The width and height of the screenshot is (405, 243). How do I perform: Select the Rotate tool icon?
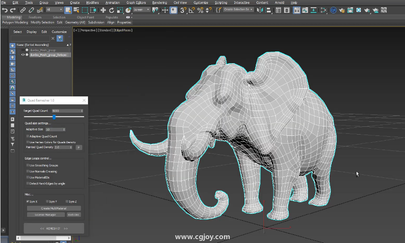click(x=112, y=10)
